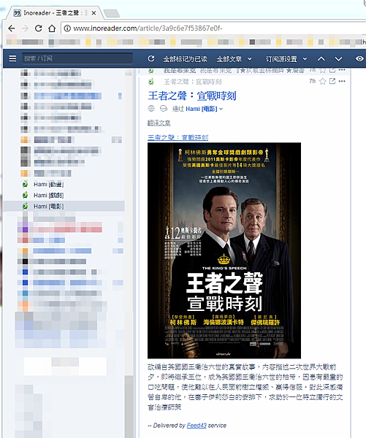Screen dimensions: 366x438
Task: Open article in new window icon
Action: point(332,81)
